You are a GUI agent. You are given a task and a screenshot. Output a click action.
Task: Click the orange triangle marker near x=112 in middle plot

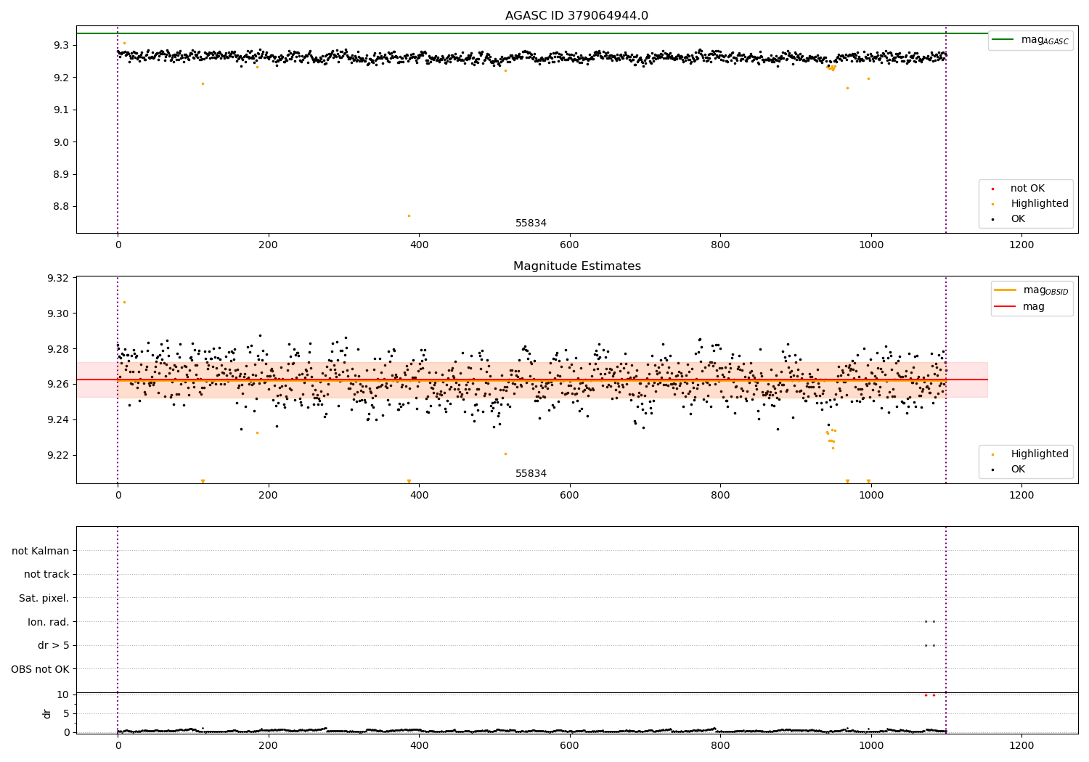(203, 481)
